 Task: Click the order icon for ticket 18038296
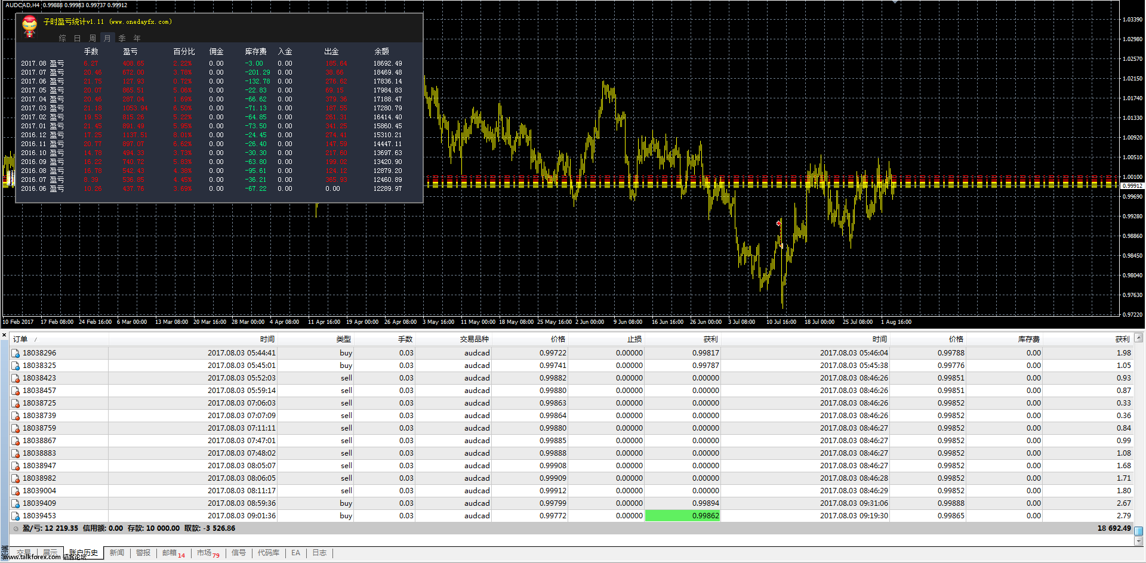click(x=16, y=353)
